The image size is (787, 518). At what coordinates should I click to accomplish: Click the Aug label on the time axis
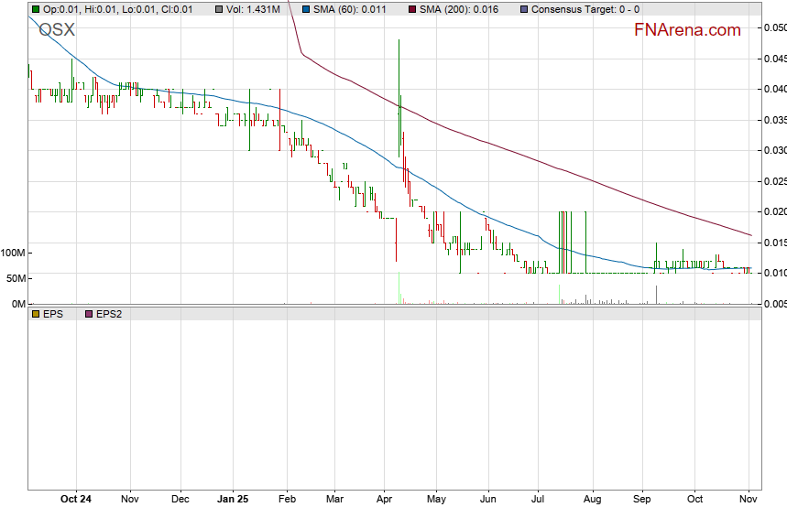593,500
